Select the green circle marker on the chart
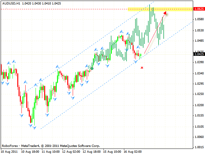This screenshot has width=205, height=154. coord(92,68)
